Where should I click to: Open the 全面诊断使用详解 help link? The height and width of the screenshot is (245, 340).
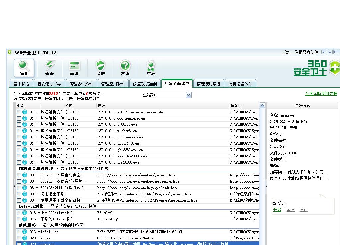pyautogui.click(x=321, y=93)
